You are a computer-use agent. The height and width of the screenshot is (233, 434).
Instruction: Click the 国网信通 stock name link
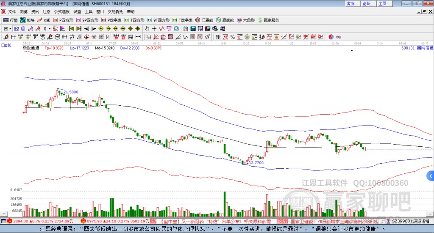tap(425, 48)
